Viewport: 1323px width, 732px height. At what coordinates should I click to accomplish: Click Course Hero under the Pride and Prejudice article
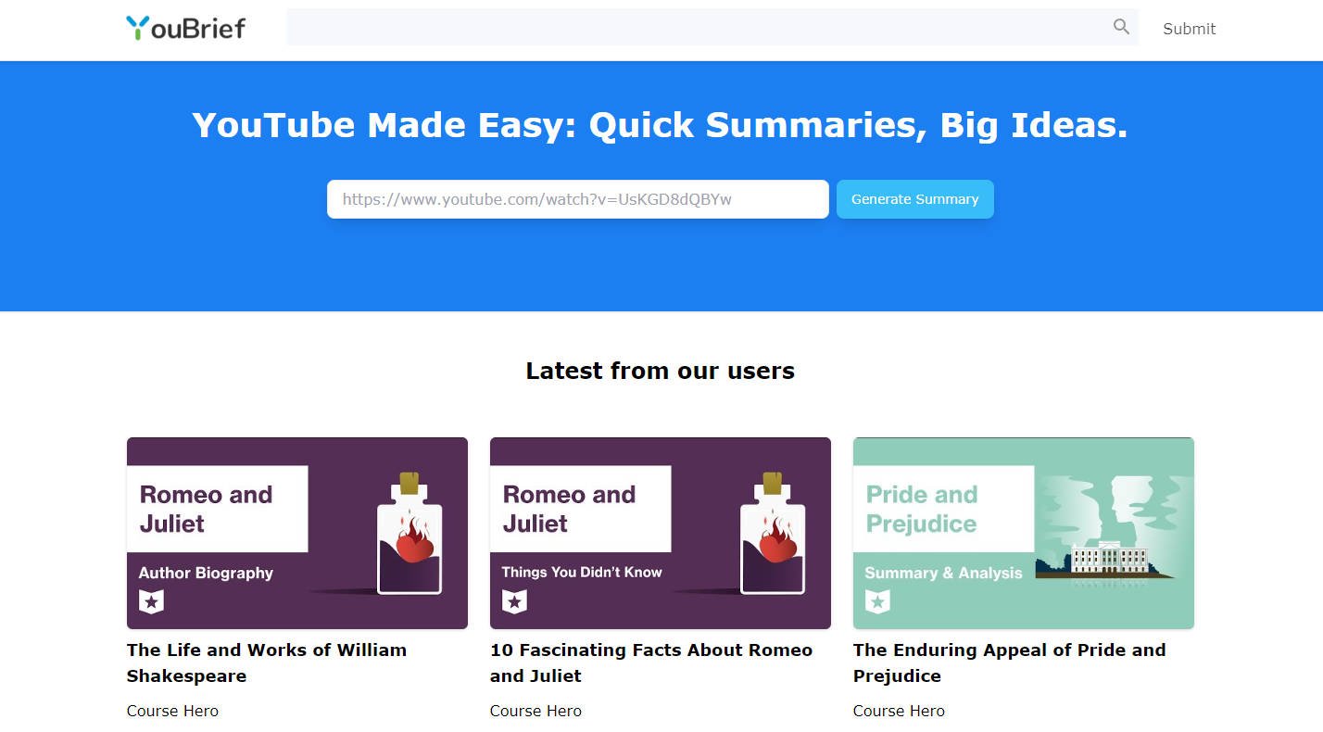pos(899,712)
